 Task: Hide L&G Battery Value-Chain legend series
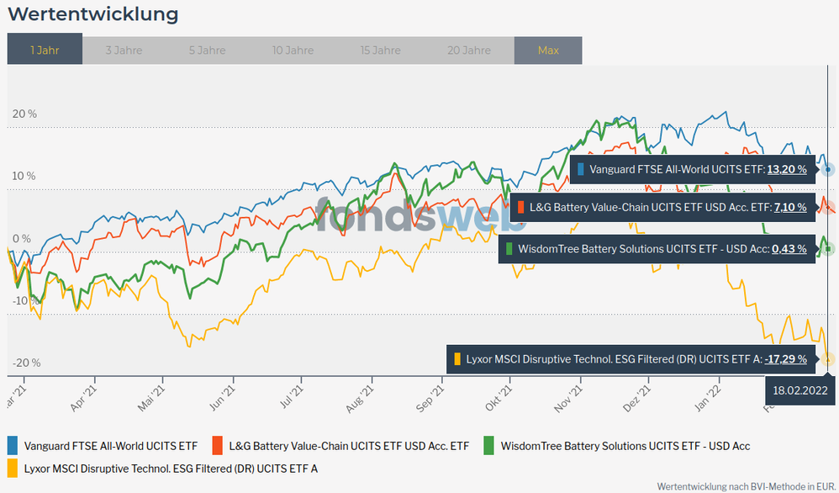tap(349, 446)
